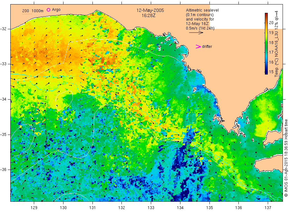Click the '0.5m/s (1kt 24h)' text
Screen dimensions: 290x212
(x=200, y=28)
